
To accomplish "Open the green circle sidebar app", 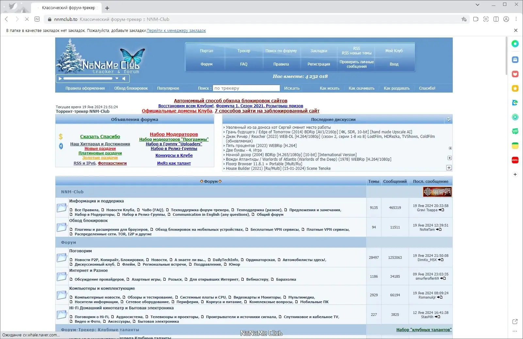I will coord(515,44).
